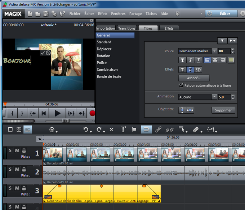This screenshot has height=210, width=245.
Task: Mute track 2 with M button
Action: 17,169
